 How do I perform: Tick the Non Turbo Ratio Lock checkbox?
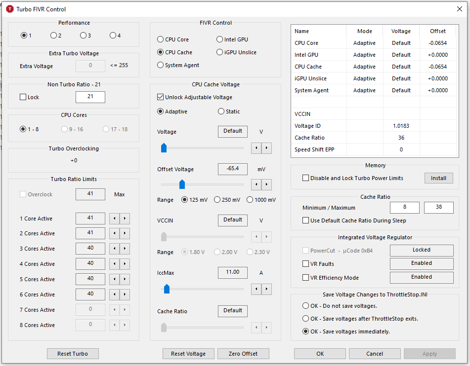[23, 97]
